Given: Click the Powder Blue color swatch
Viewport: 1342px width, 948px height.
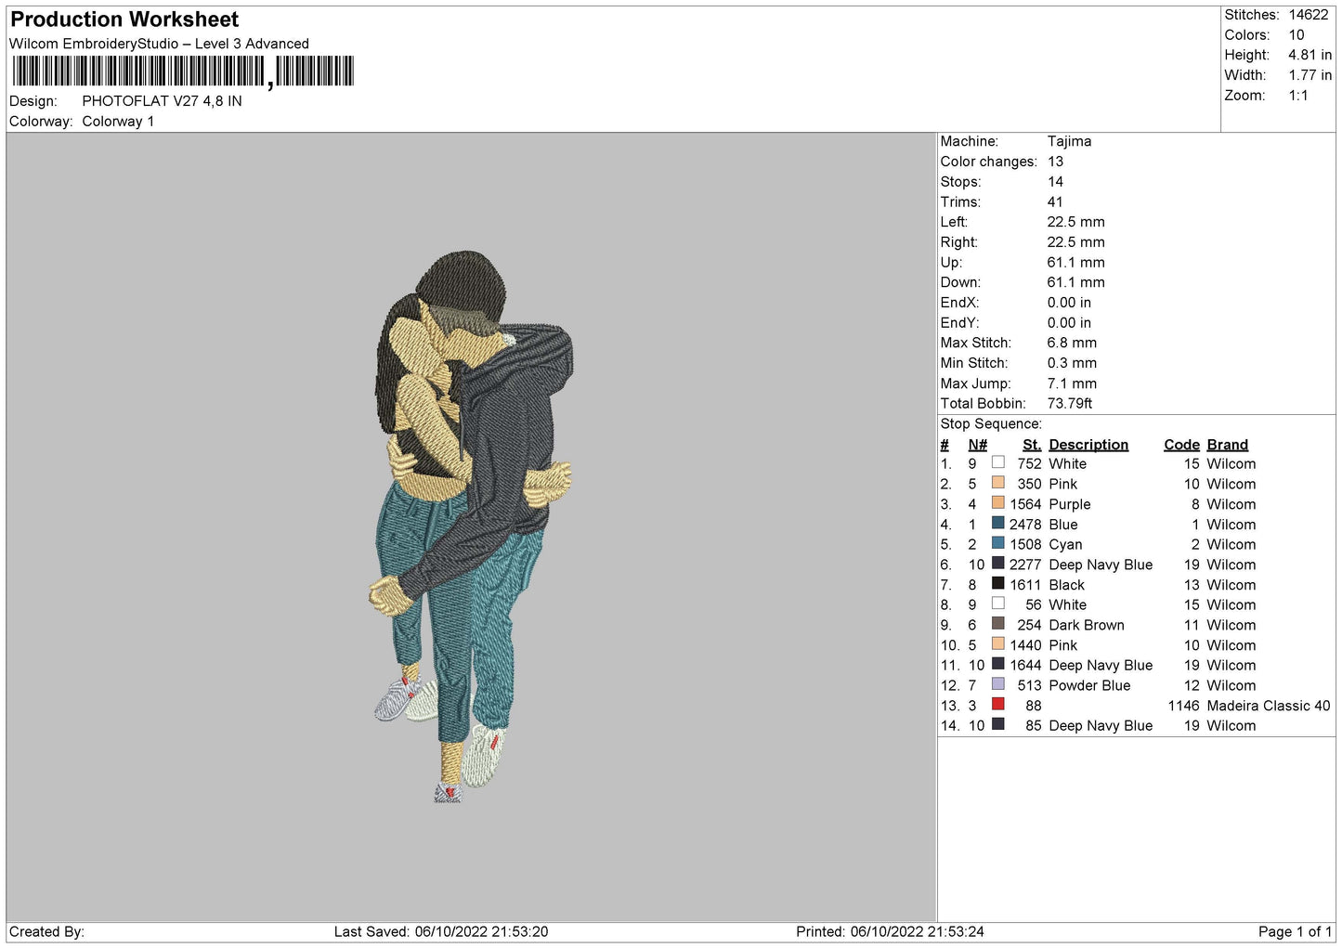Looking at the screenshot, I should [998, 684].
